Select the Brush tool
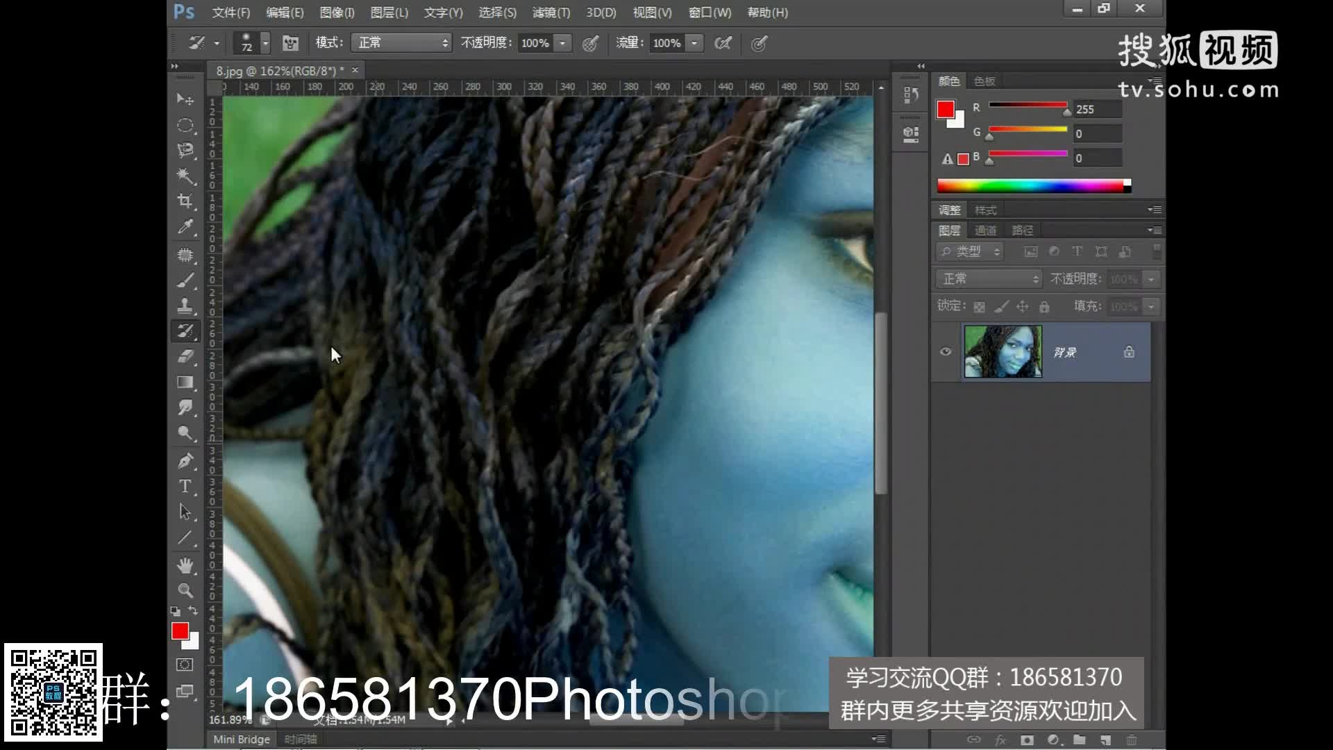The width and height of the screenshot is (1333, 750). pos(185,281)
